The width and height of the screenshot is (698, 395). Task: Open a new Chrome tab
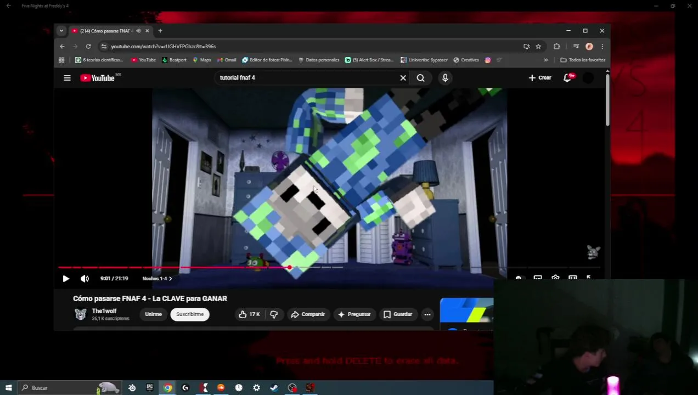(160, 31)
